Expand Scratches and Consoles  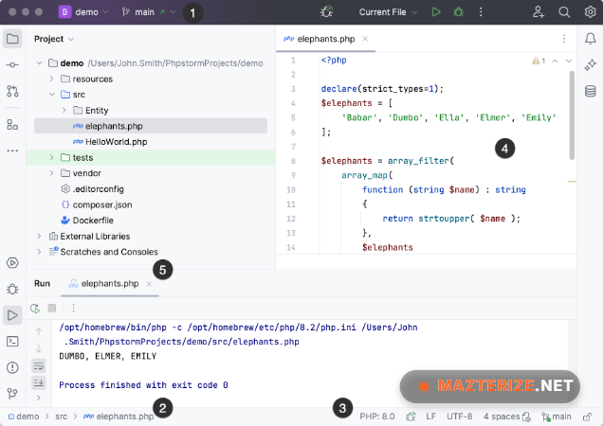[x=39, y=252]
